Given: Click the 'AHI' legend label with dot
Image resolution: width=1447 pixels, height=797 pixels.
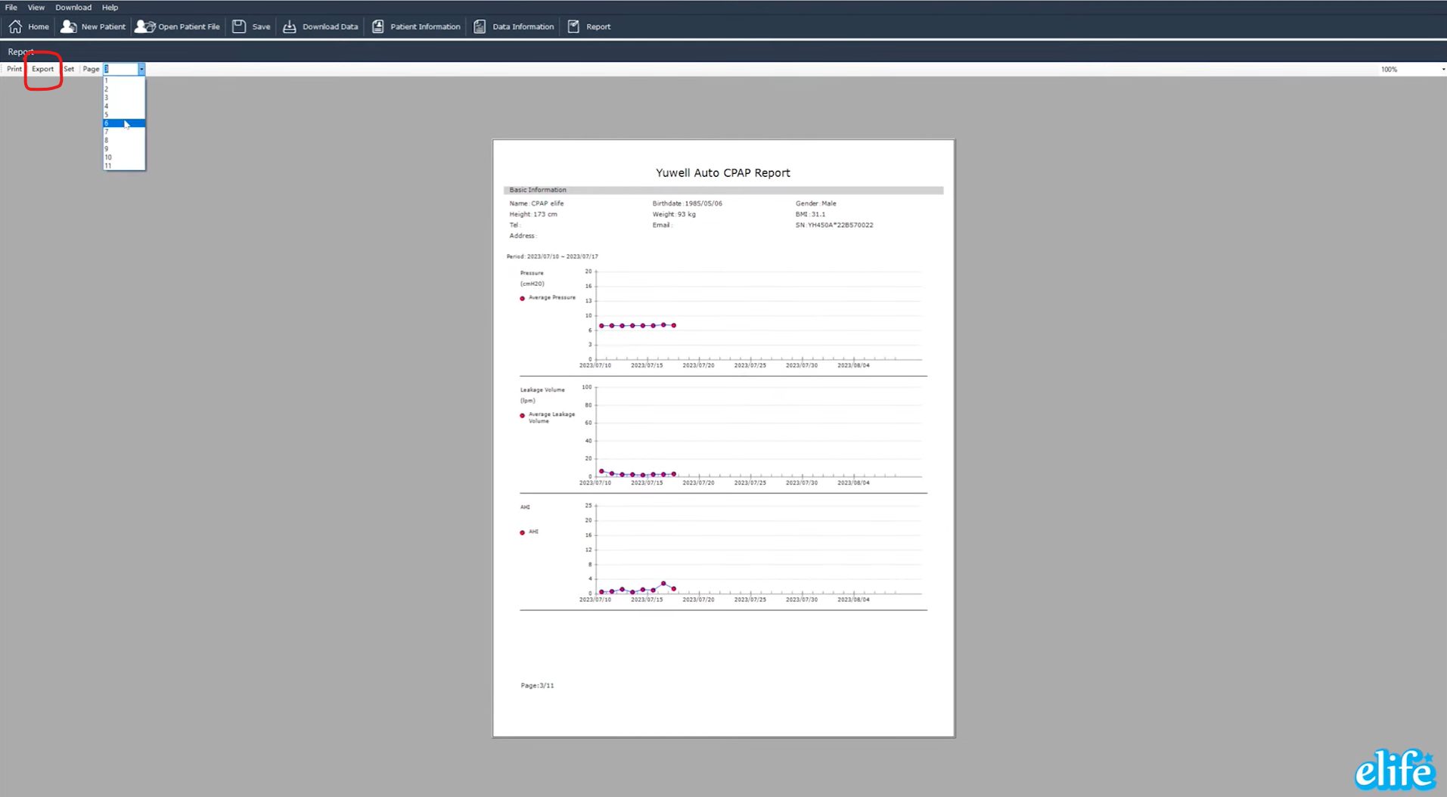Looking at the screenshot, I should (529, 532).
